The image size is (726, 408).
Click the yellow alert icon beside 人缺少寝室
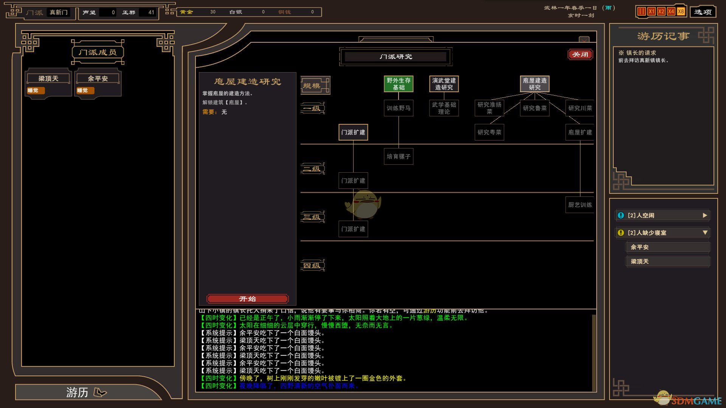click(621, 233)
